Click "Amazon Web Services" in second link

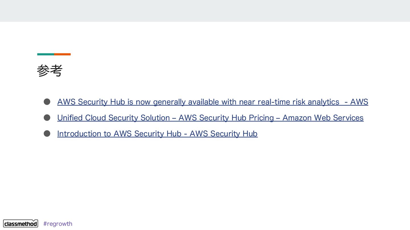(x=323, y=118)
